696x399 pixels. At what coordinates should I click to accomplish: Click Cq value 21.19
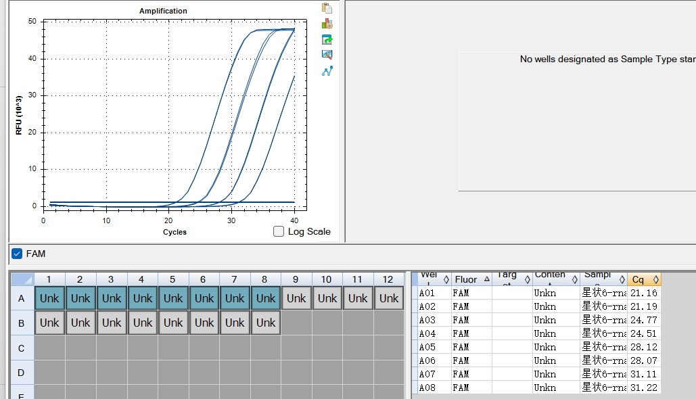click(x=644, y=306)
